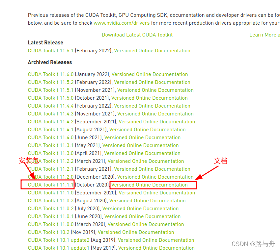
Task: Select CUDA Toolkit 11.5.1 link
Action: [x=51, y=90]
